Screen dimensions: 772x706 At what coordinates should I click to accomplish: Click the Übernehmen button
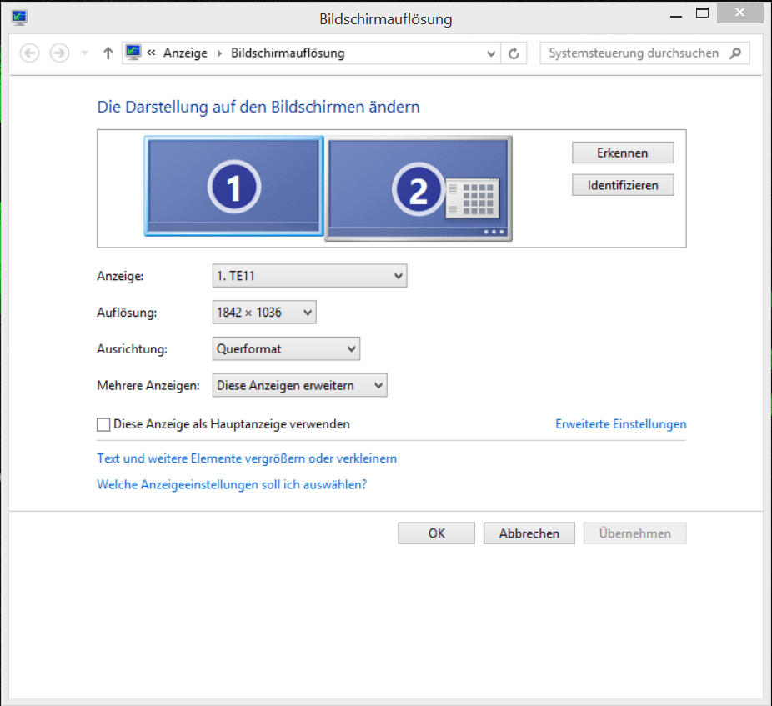click(634, 533)
